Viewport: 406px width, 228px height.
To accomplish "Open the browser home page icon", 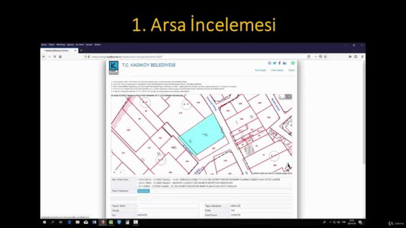I will [x=60, y=56].
